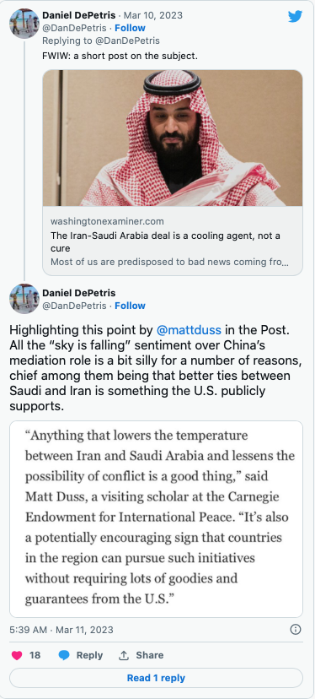Click the blue reply bubble icon

coord(65,655)
